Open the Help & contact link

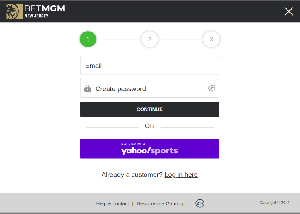[x=112, y=204]
